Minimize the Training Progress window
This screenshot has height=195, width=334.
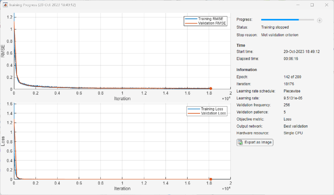pos(297,5)
